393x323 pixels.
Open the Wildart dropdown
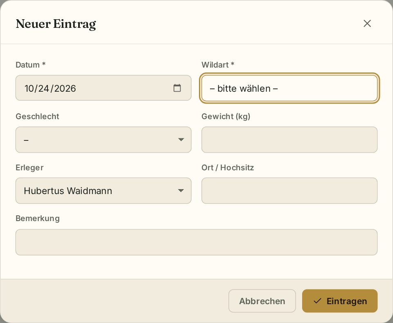click(x=289, y=88)
